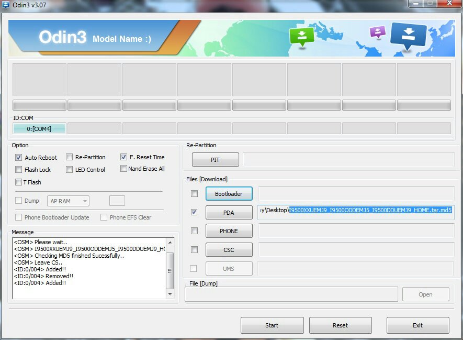Click the UMS file button

tap(229, 268)
